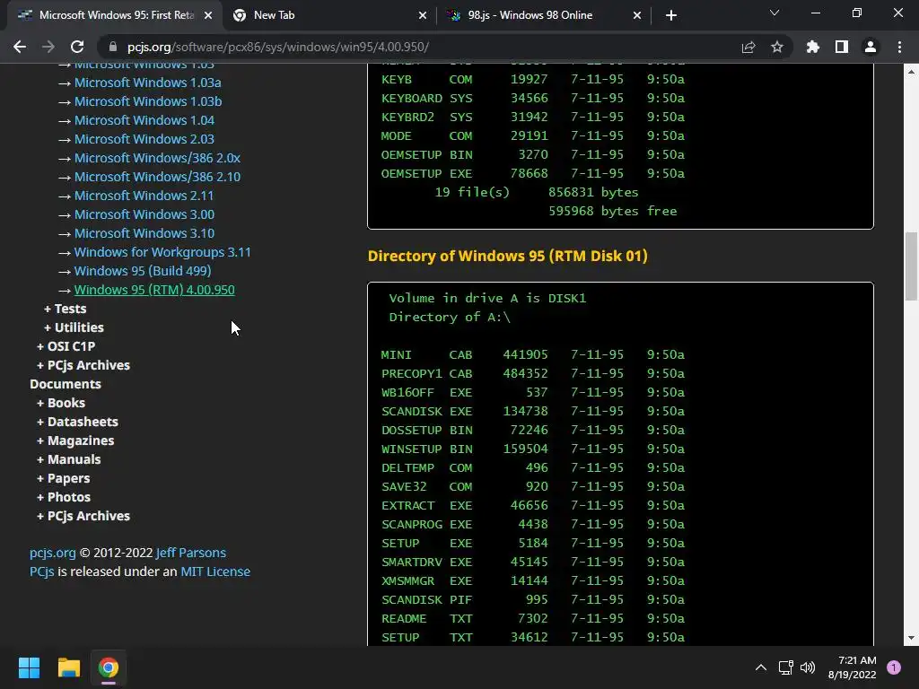The image size is (919, 689).
Task: Click the page vertical scrollbar thumb
Action: 911,266
